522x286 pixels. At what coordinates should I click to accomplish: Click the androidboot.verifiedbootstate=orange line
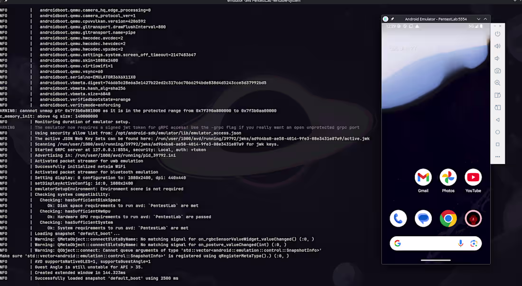tap(85, 100)
